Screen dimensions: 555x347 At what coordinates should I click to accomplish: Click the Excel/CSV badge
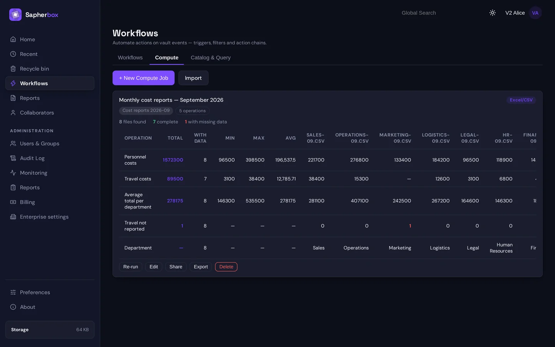pos(521,100)
